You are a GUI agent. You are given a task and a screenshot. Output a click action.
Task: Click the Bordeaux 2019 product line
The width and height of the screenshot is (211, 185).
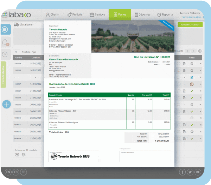(x=77, y=100)
